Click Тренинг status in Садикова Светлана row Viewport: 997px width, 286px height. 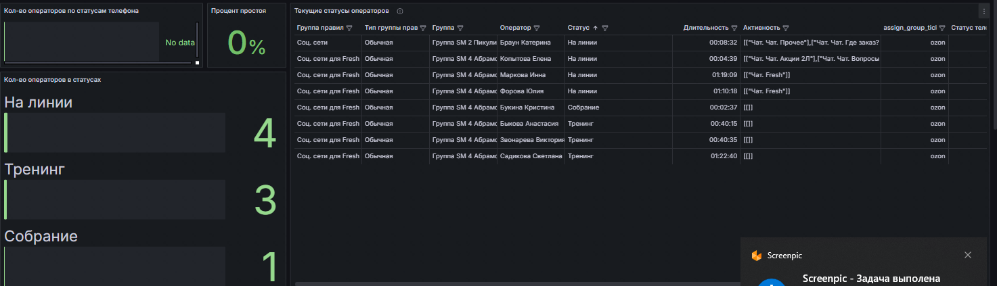pyautogui.click(x=619, y=156)
